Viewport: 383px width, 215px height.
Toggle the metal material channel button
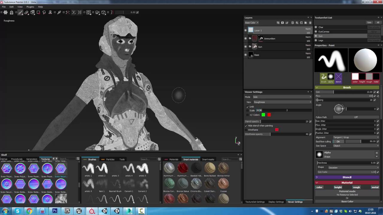(x=375, y=187)
